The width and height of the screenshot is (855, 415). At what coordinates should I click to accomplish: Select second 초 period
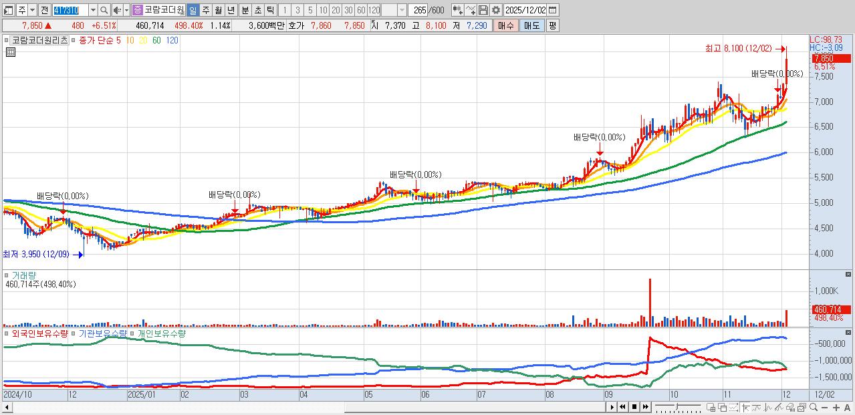tap(257, 10)
